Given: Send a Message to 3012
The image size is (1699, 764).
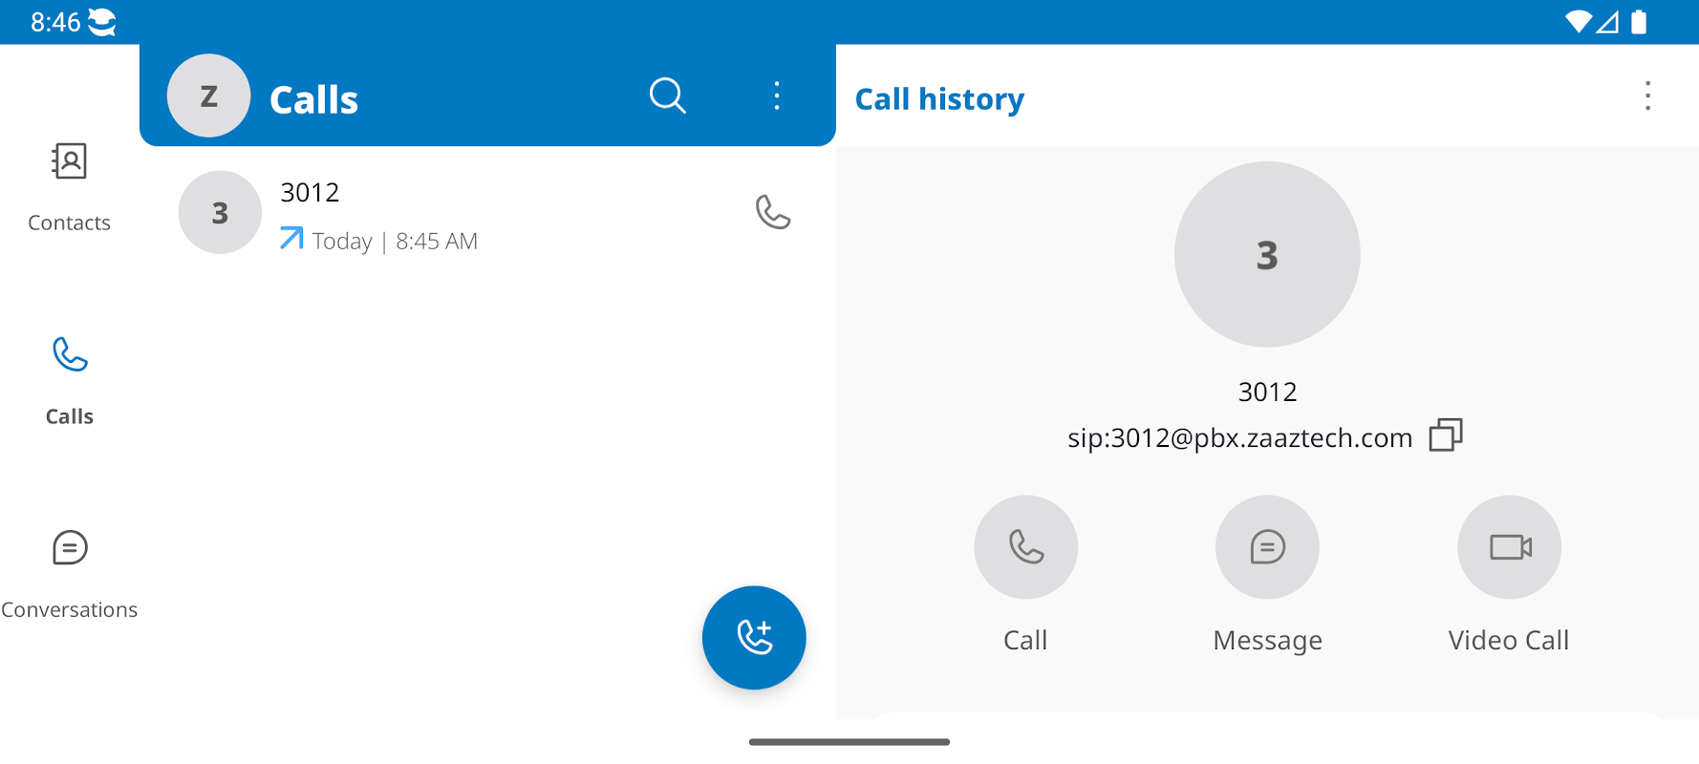Looking at the screenshot, I should coord(1266,547).
